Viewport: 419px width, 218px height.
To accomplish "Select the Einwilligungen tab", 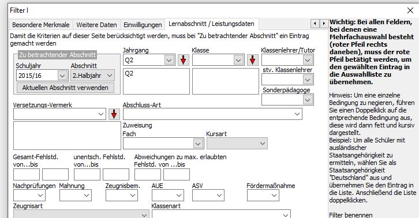I will point(143,25).
